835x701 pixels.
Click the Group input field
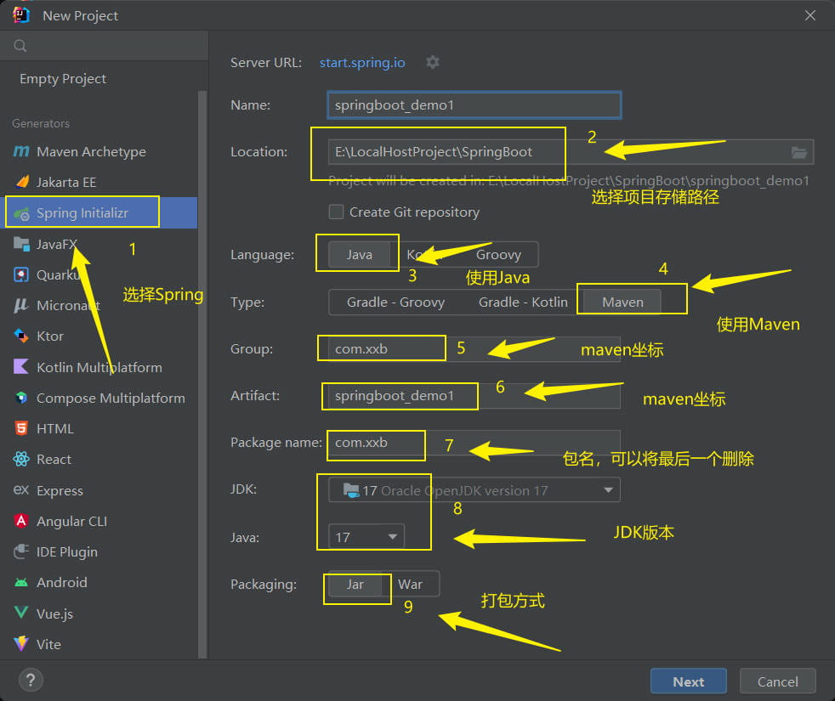[x=474, y=349]
